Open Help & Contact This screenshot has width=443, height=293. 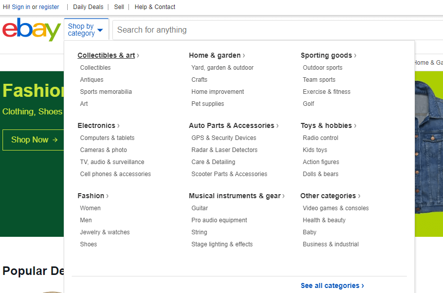[x=155, y=7]
